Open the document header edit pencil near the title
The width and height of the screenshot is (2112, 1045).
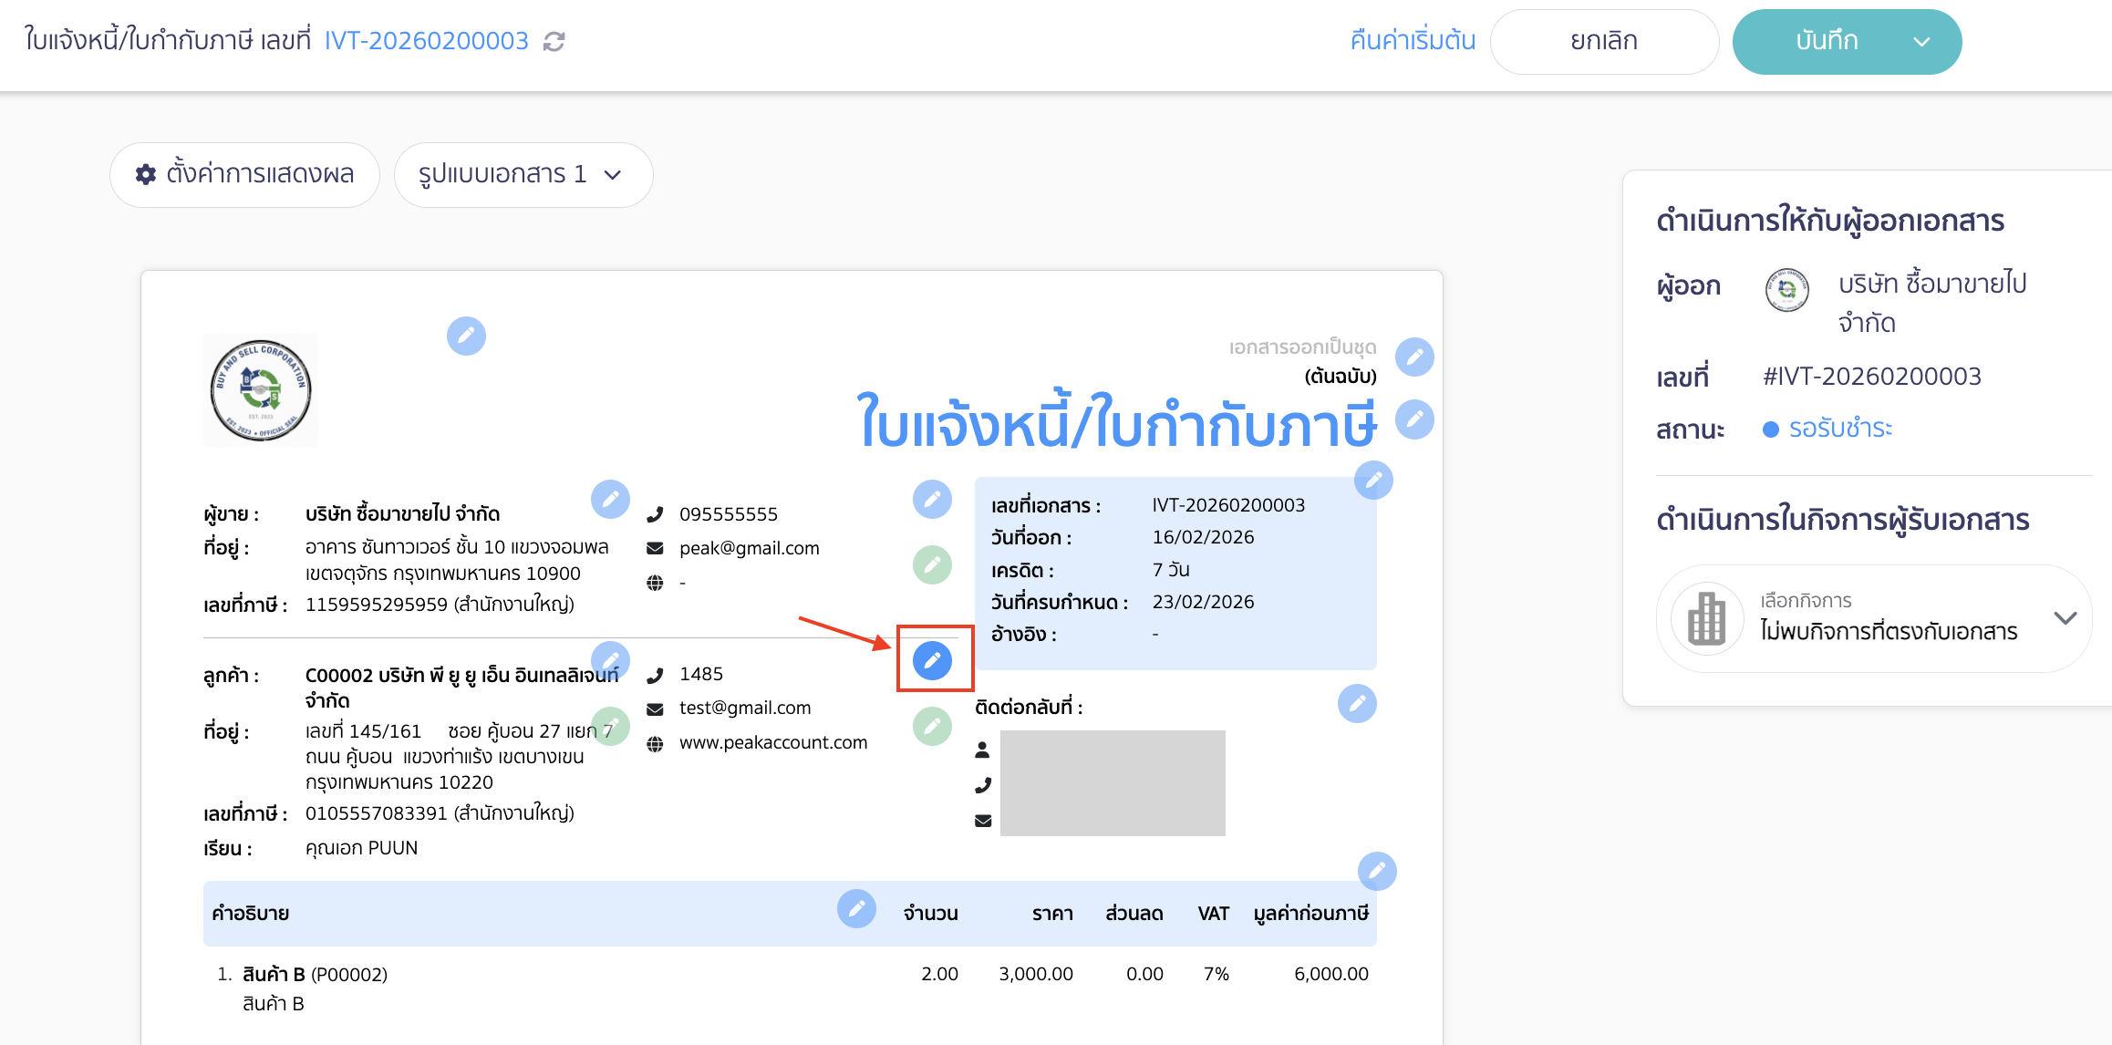1413,419
